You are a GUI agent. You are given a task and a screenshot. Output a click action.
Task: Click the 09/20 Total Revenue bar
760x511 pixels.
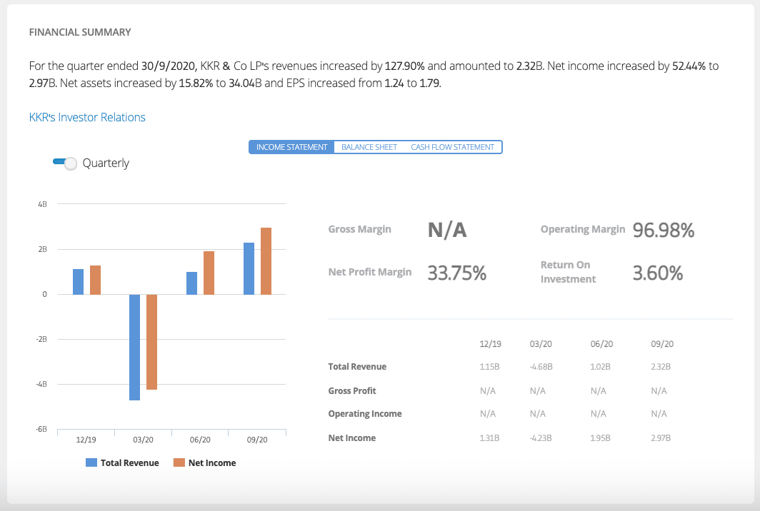click(249, 268)
